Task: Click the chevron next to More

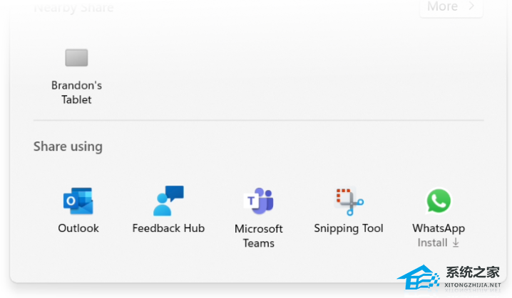Action: pyautogui.click(x=471, y=7)
